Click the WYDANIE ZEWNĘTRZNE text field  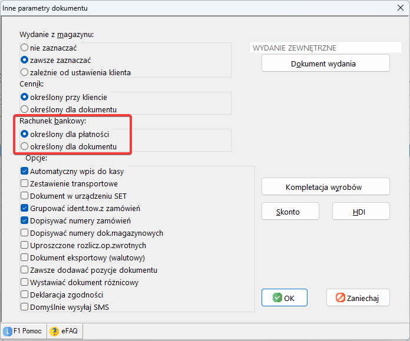pyautogui.click(x=326, y=48)
